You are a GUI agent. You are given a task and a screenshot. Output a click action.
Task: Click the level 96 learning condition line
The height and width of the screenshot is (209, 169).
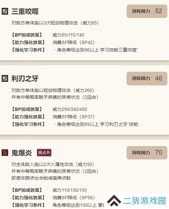point(96,50)
